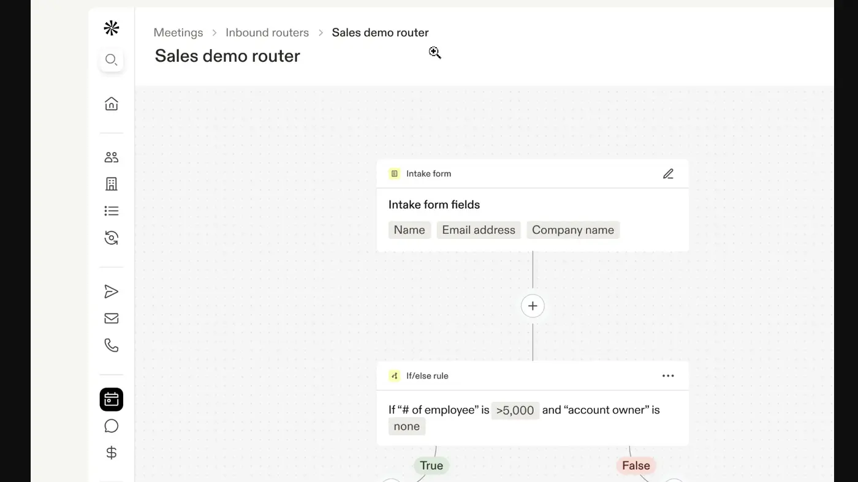Image resolution: width=858 pixels, height=482 pixels.
Task: Go to Home via house icon
Action: tap(111, 104)
